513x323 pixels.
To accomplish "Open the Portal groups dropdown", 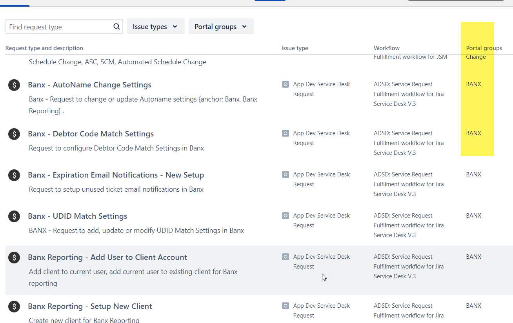I will (x=221, y=26).
